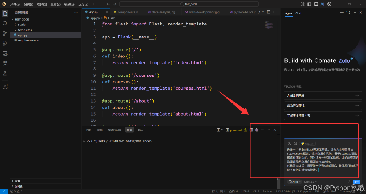Select requirements.txt in the file explorer
366x194 pixels.
(x=29, y=40)
